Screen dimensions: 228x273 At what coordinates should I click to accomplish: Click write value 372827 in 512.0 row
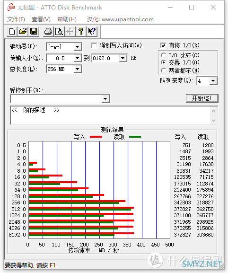[182, 209]
